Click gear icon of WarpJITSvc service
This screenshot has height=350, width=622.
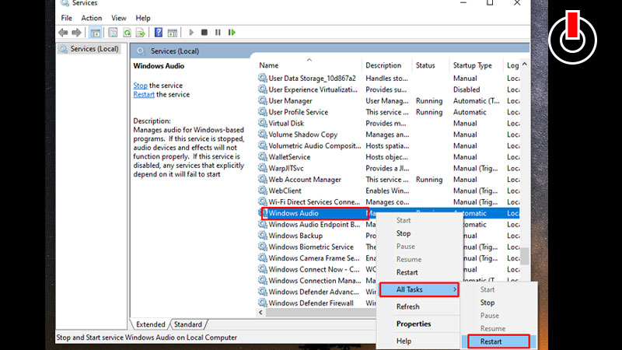pos(263,168)
